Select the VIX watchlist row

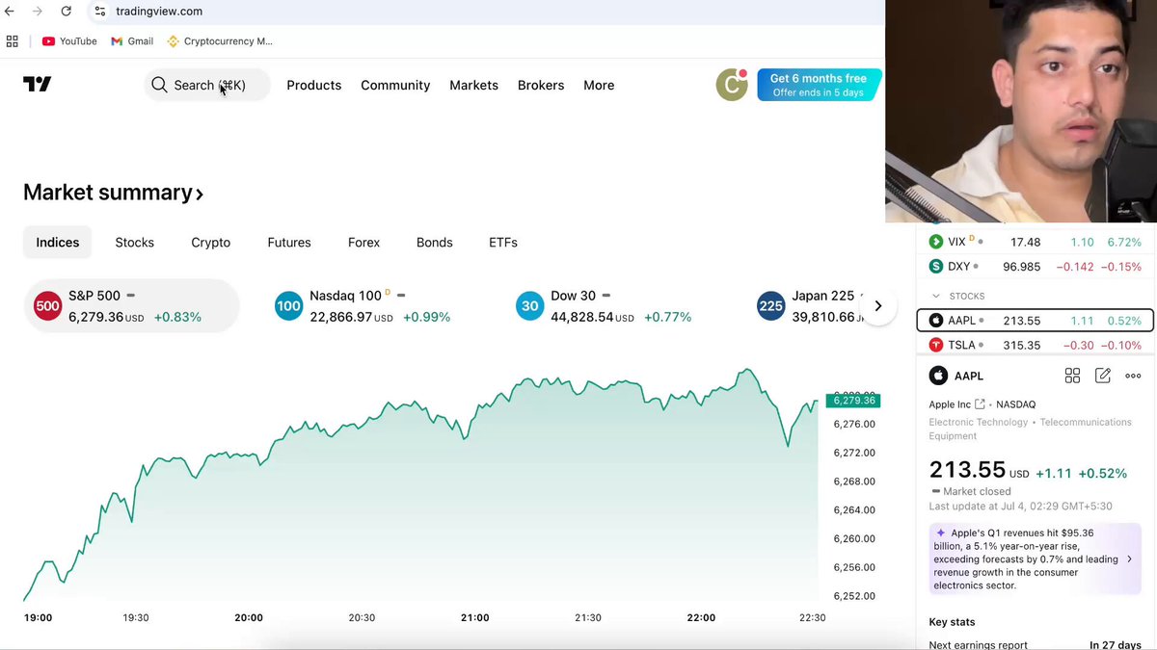click(1035, 243)
